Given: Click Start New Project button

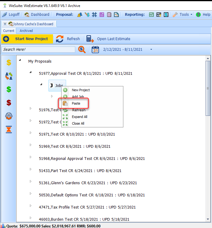Looking at the screenshot, I should click(27, 39).
